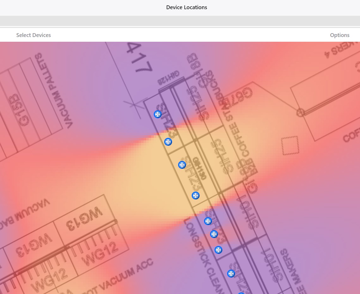
Task: Select the seventh device marker from top
Action: coord(218,250)
